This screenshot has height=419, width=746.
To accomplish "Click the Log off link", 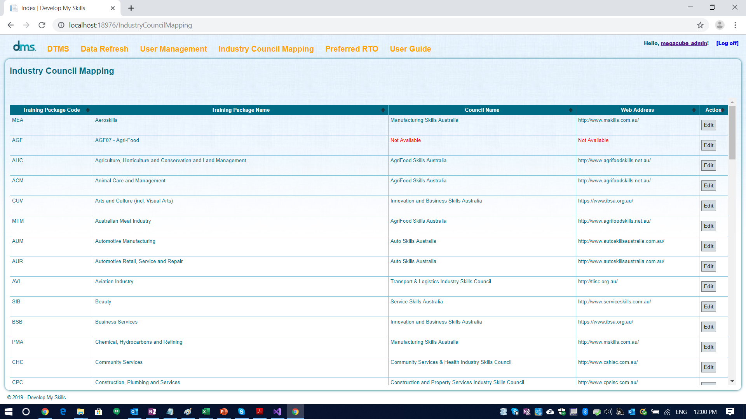I will [x=727, y=43].
